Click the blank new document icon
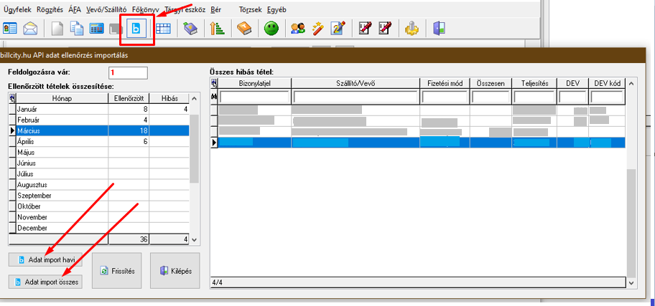Viewport: 655px width, 306px height. [x=57, y=29]
